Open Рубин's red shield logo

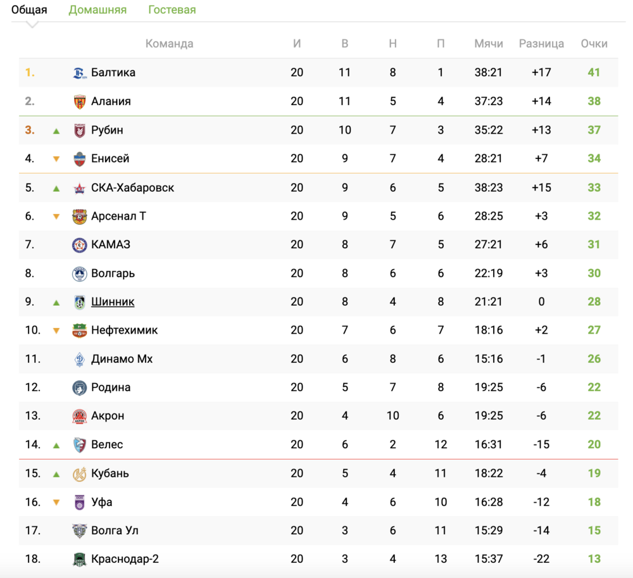point(80,130)
